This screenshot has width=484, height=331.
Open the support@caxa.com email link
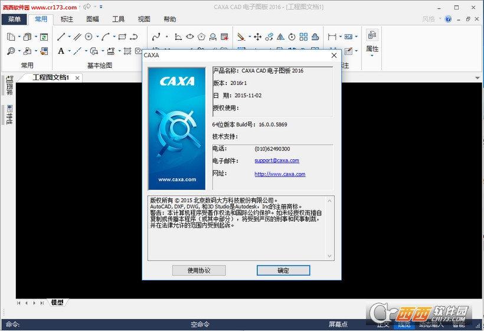(277, 160)
